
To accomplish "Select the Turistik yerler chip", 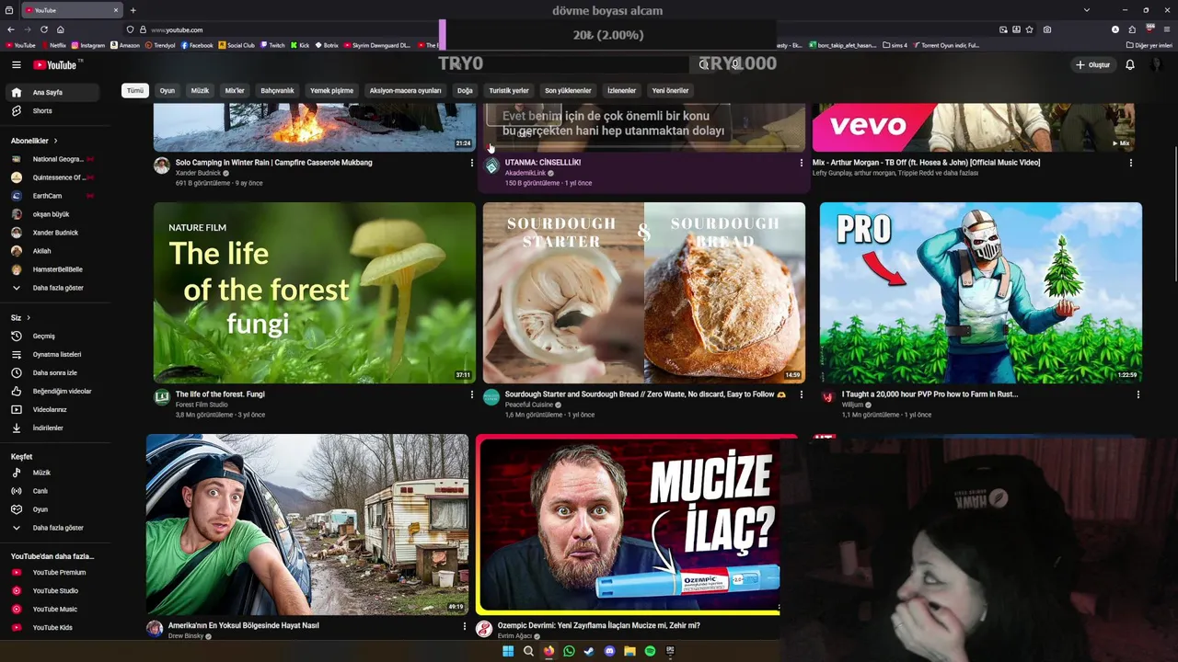I will pos(509,90).
